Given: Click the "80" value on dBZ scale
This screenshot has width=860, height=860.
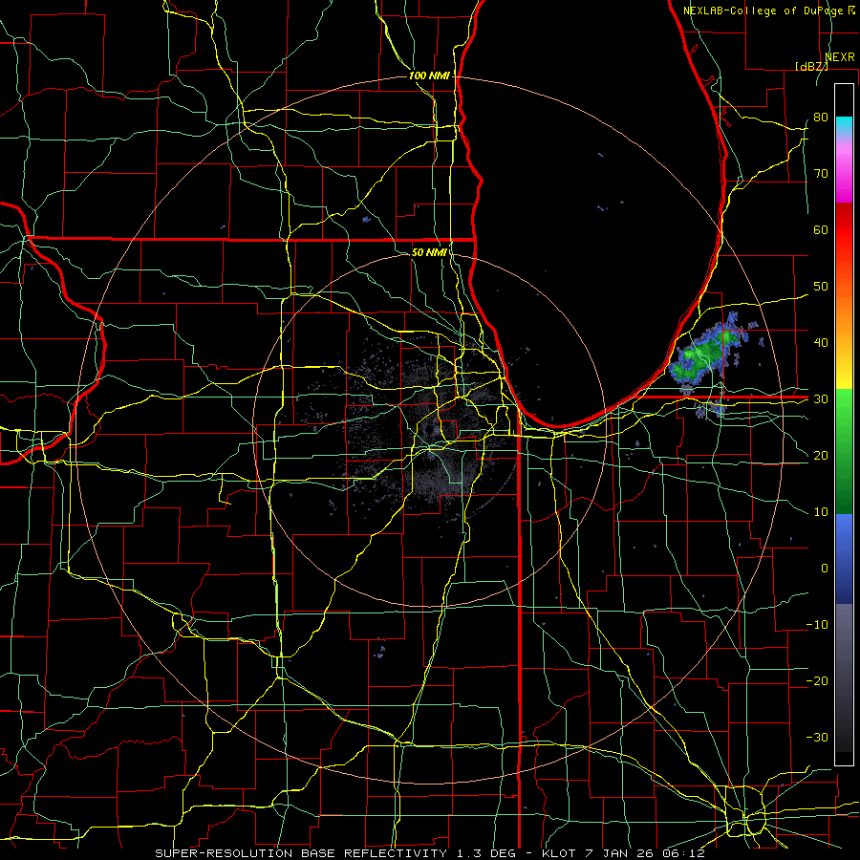Looking at the screenshot, I should tap(821, 118).
